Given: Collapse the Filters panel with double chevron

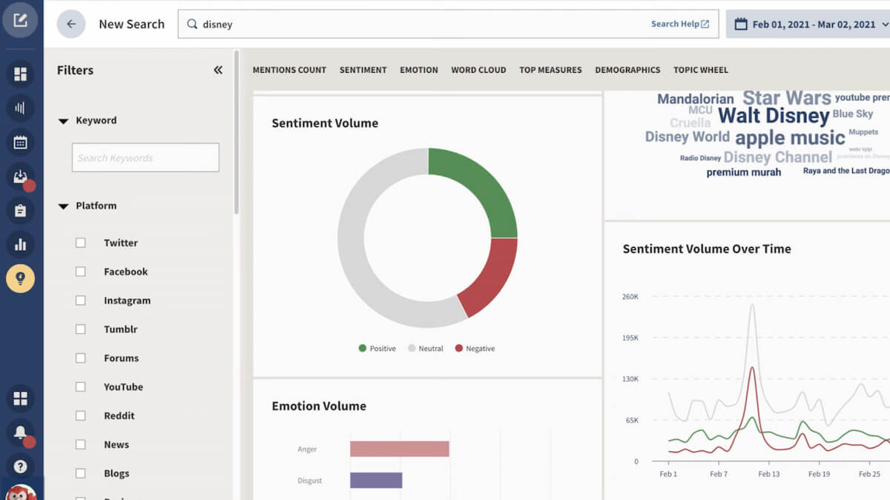Looking at the screenshot, I should click(218, 70).
